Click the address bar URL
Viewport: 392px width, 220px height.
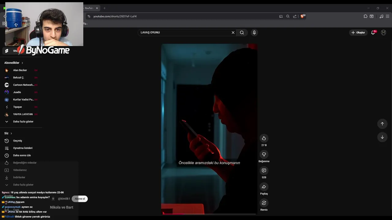coord(115,16)
